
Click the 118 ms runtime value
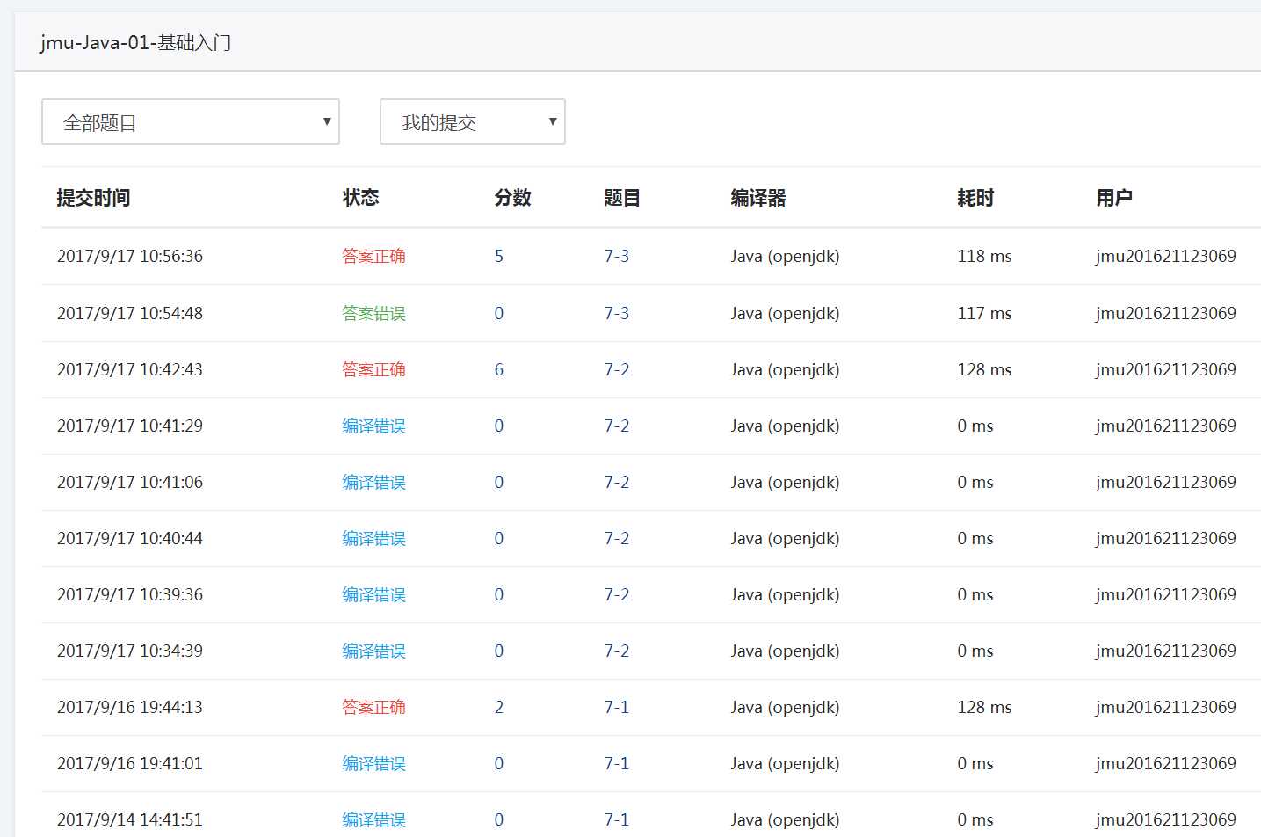[x=984, y=257]
